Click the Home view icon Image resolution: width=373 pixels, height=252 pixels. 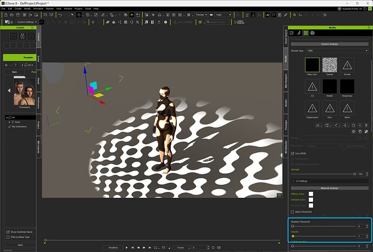pyautogui.click(x=159, y=15)
